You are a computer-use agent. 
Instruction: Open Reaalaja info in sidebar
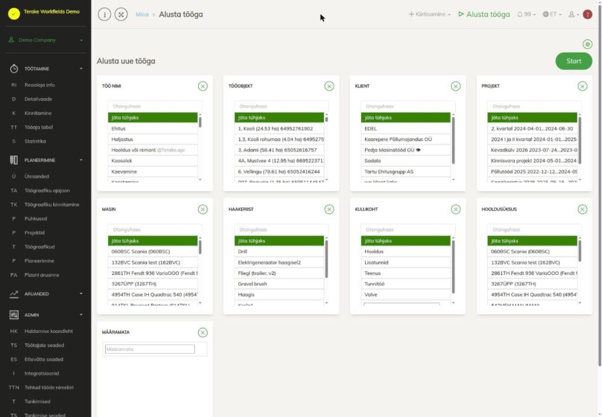coord(39,85)
